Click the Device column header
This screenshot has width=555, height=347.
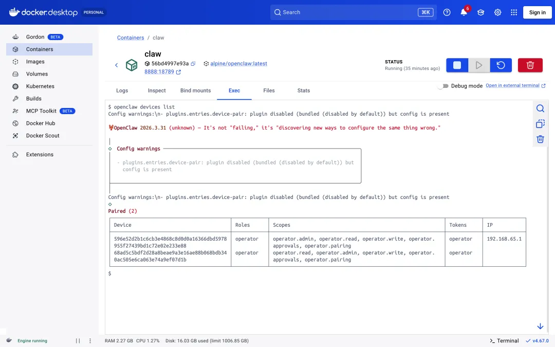pos(122,225)
